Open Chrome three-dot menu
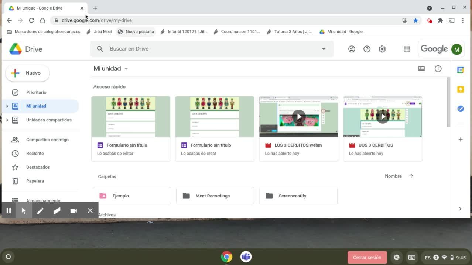 click(x=463, y=20)
